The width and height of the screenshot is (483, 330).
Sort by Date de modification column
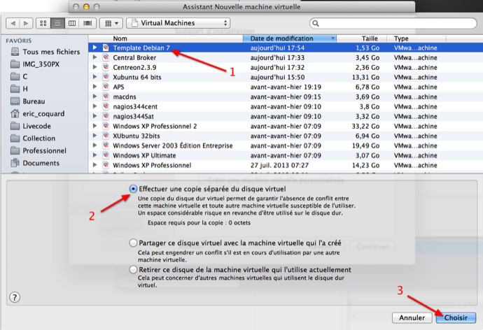tap(288, 38)
